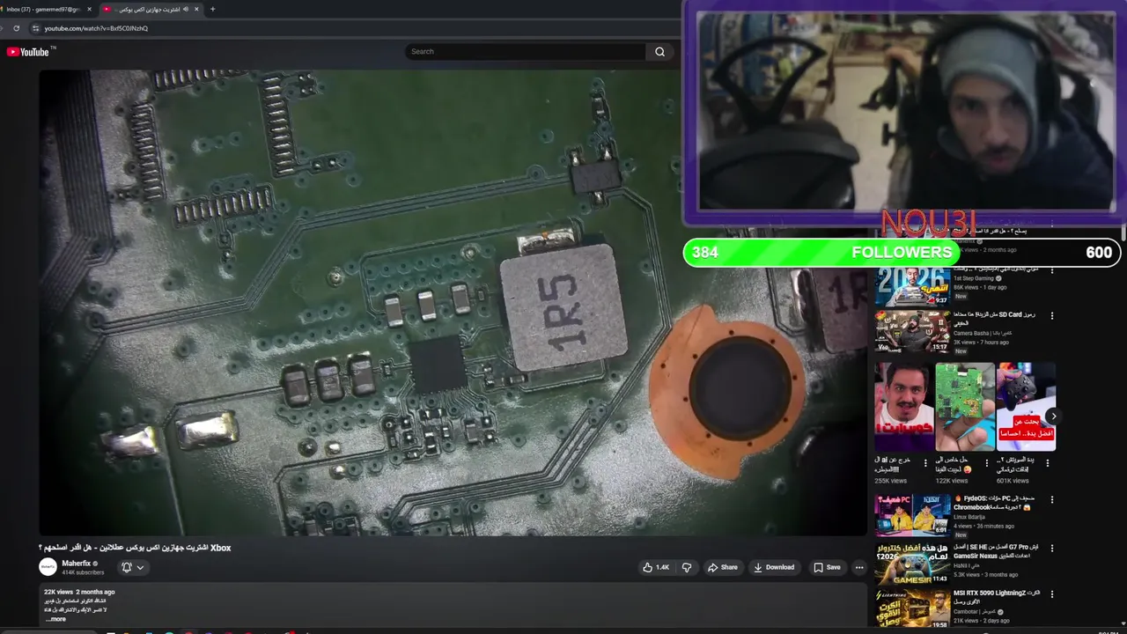Screen dimensions: 1127x634
Task: Click the main video player area
Action: pyautogui.click(x=453, y=302)
